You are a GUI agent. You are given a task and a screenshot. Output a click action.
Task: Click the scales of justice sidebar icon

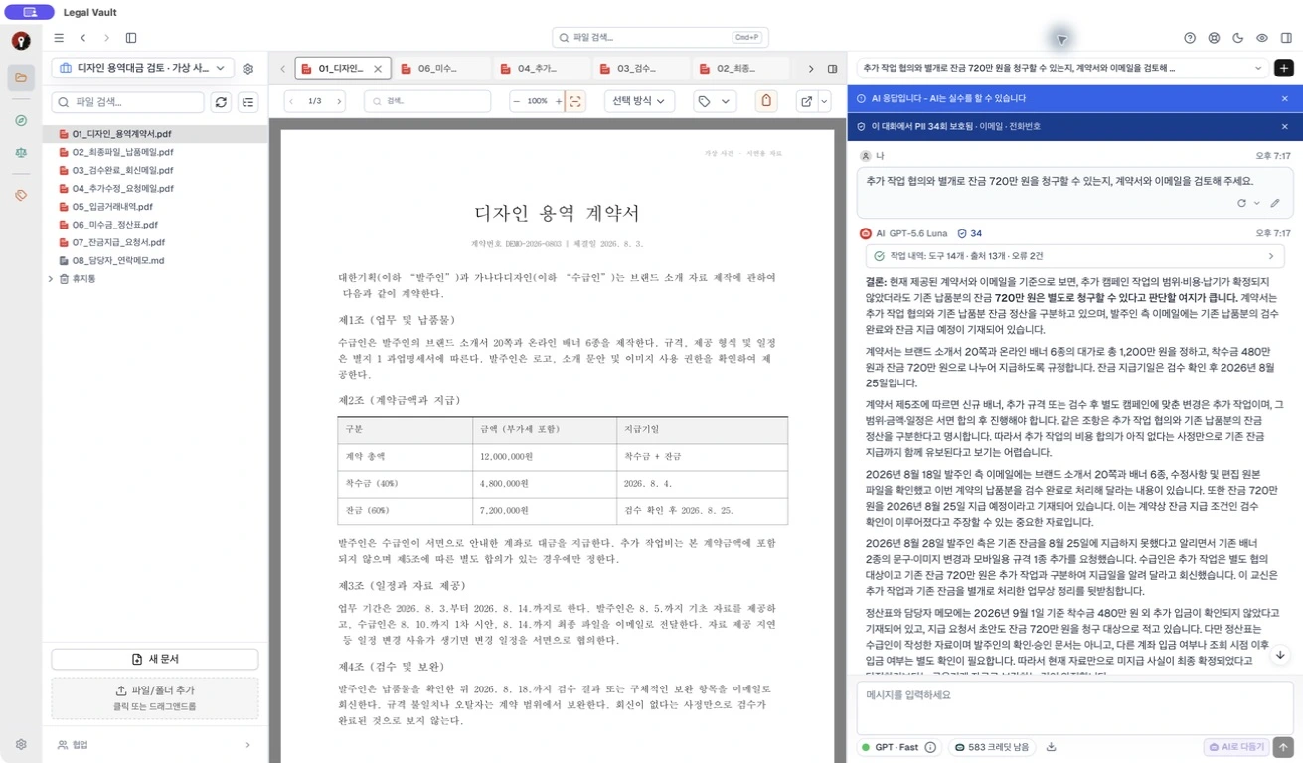click(21, 153)
